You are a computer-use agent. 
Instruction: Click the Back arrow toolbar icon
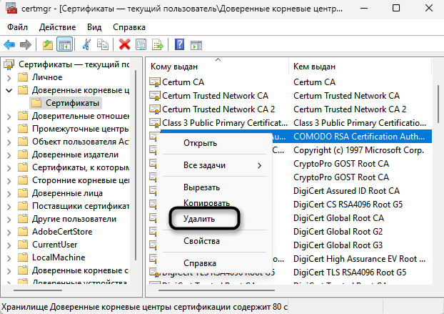(x=11, y=44)
